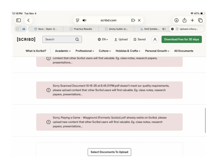217x167 pixels.
Task: Click Select Documents To Upload button
Action: pos(109,152)
